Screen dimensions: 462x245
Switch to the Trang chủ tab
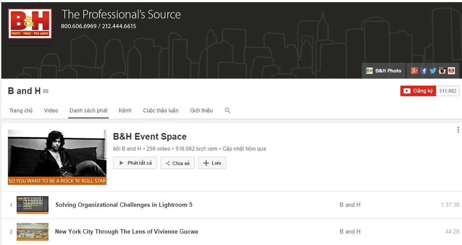coord(21,111)
